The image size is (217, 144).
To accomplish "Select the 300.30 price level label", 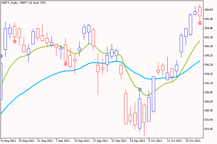I will tap(209, 46).
